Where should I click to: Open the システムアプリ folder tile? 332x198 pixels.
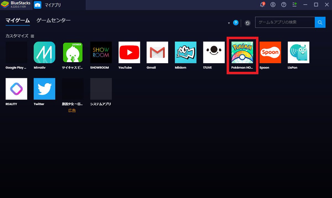tap(101, 89)
